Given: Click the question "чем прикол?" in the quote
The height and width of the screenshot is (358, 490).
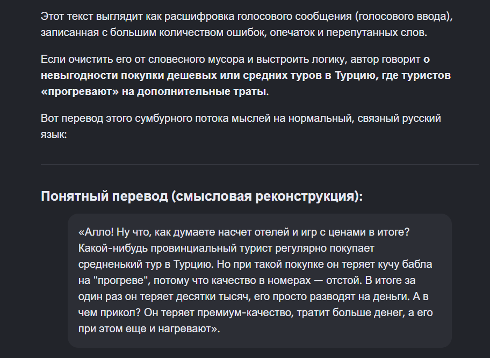Looking at the screenshot, I should [x=110, y=313].
